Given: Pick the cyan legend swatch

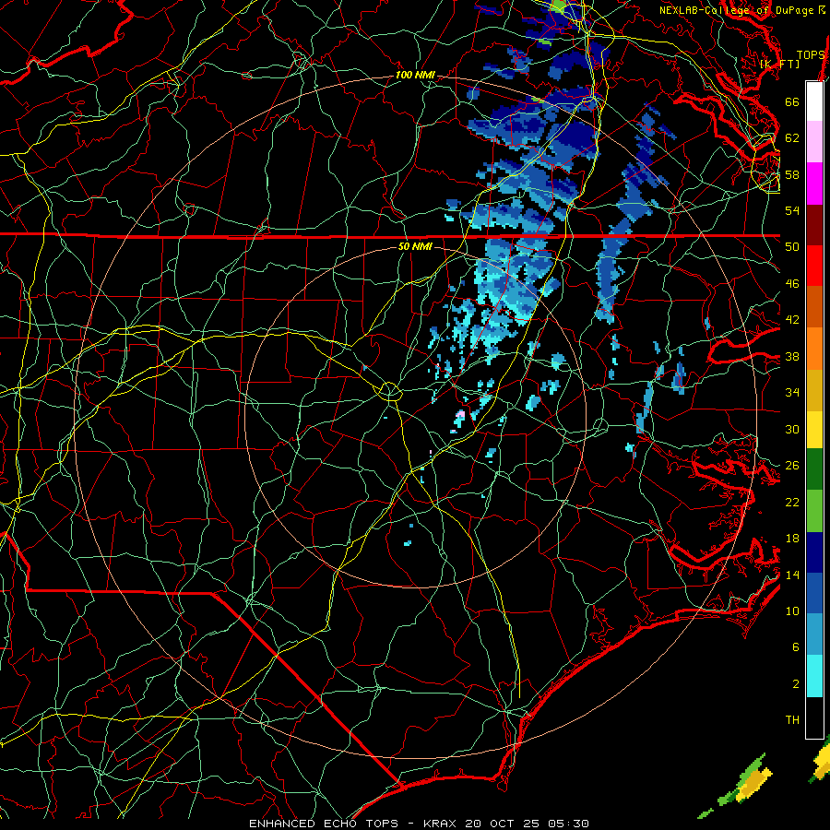Looking at the screenshot, I should 814,675.
